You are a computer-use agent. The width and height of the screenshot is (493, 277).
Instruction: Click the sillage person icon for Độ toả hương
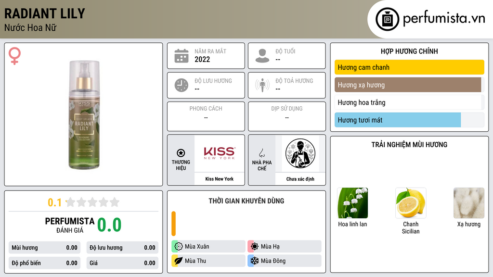pyautogui.click(x=262, y=85)
